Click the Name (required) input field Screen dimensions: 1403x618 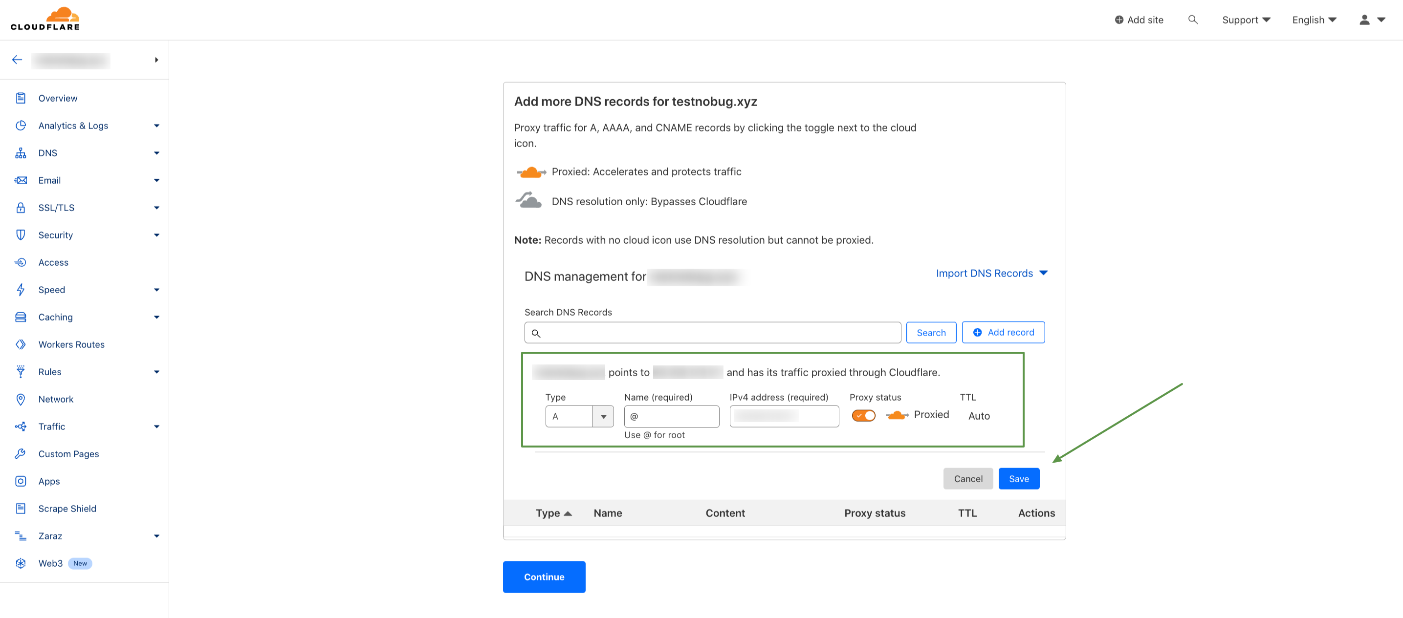[672, 417]
